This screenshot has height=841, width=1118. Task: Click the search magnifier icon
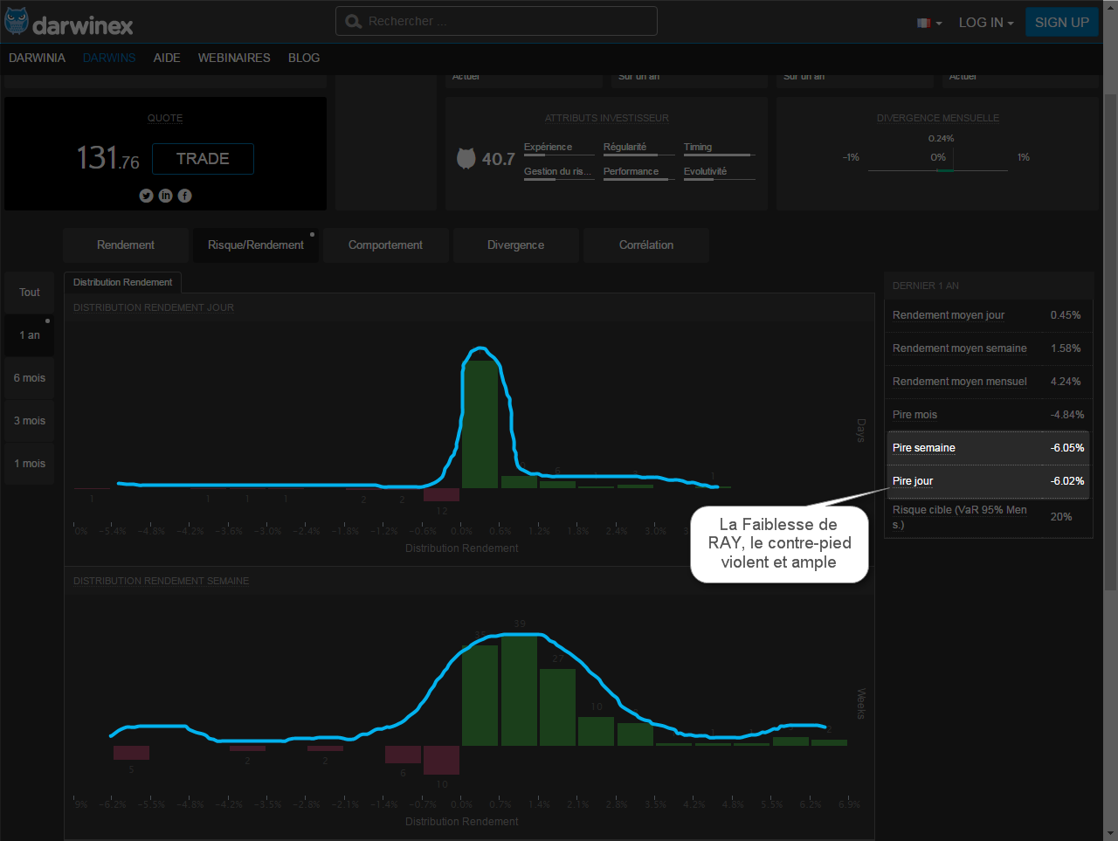click(353, 22)
